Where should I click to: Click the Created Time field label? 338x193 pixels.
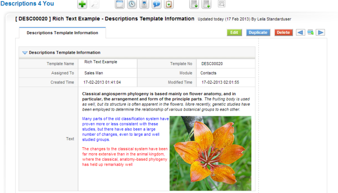point(62,82)
